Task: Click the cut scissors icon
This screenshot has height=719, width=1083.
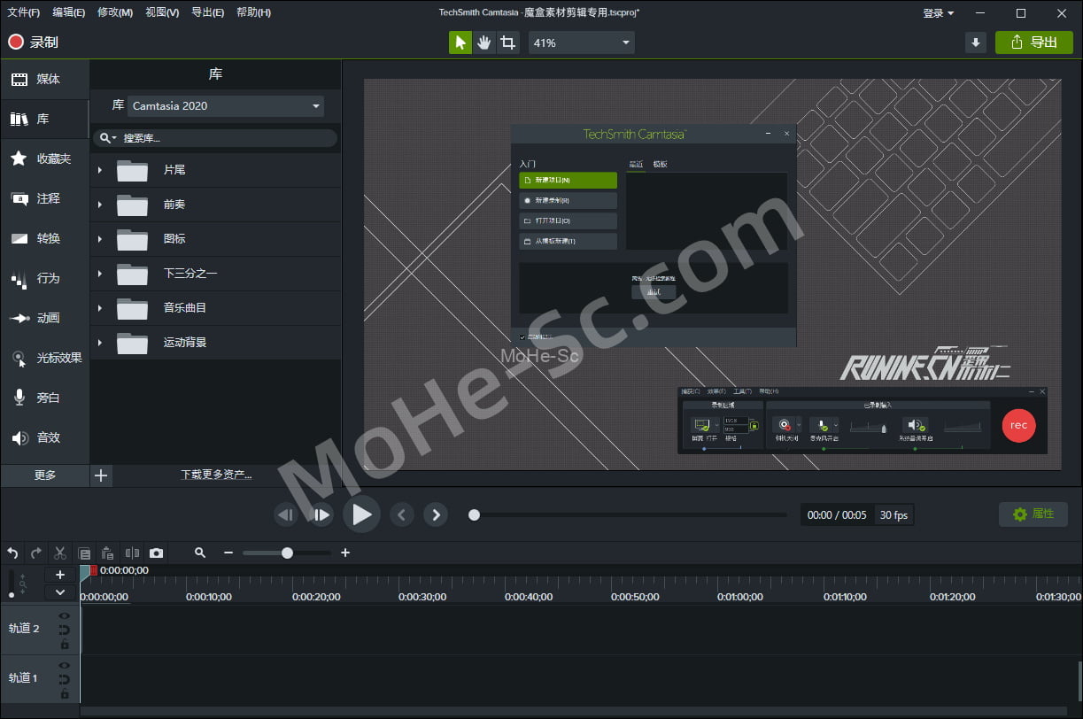Action: click(x=59, y=553)
